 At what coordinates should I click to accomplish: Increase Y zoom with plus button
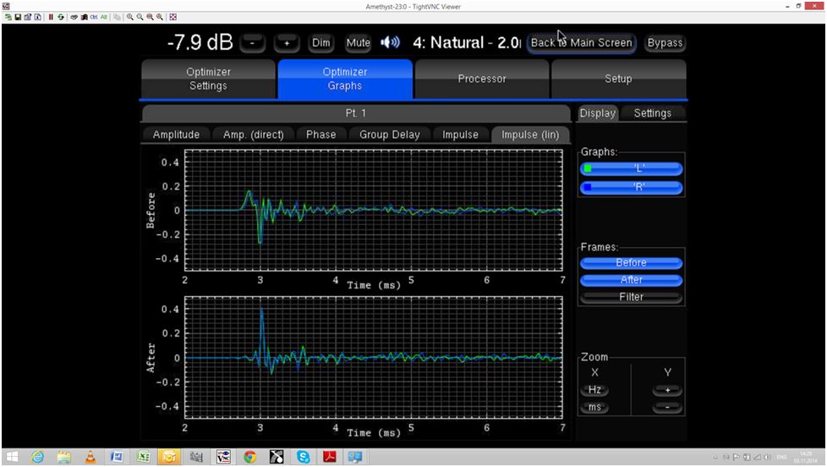[x=666, y=390]
